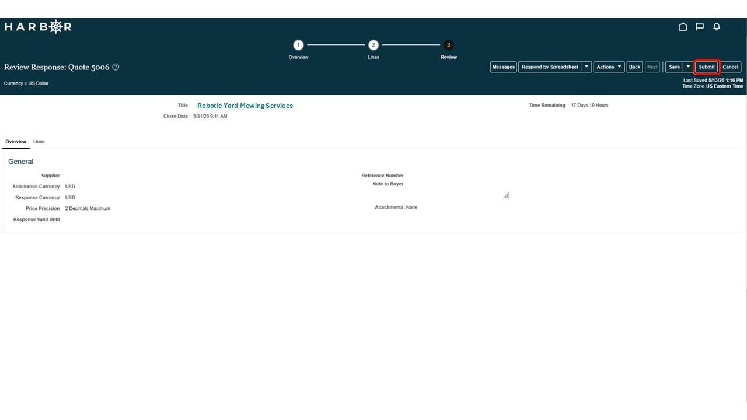
Task: Select step 3 Review train stop
Action: [448, 45]
